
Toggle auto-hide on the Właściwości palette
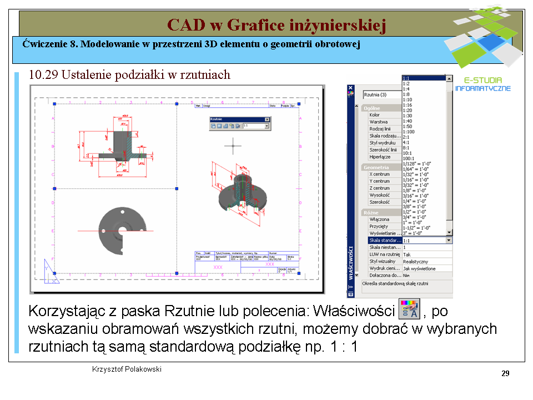(x=351, y=287)
